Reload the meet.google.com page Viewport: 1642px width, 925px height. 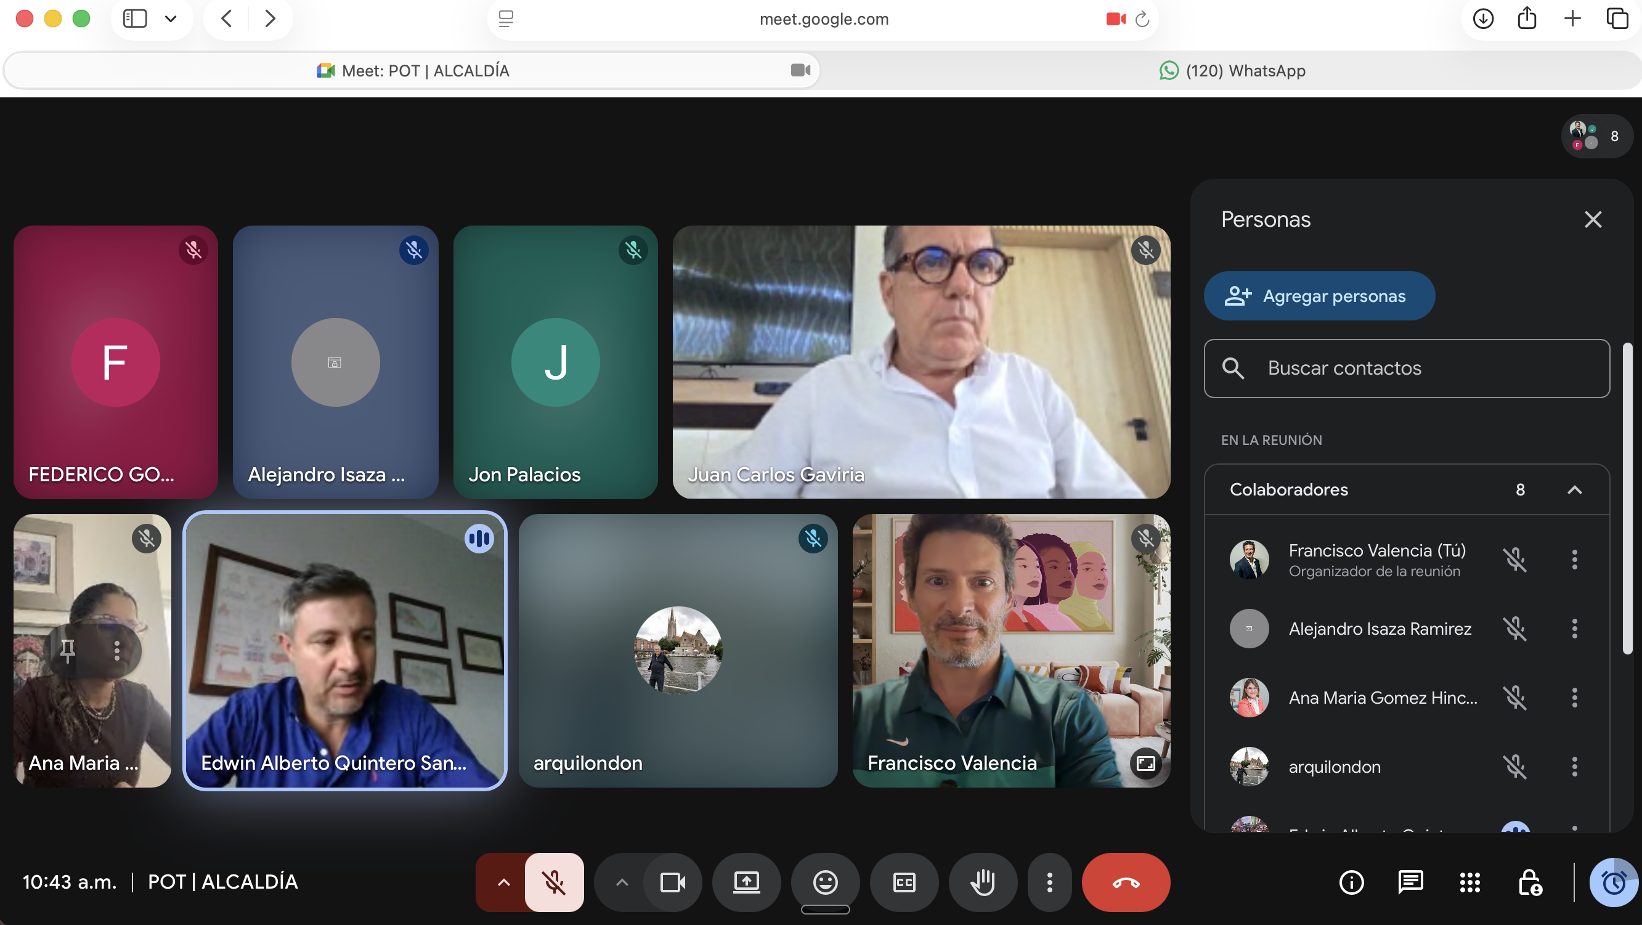pos(1142,19)
